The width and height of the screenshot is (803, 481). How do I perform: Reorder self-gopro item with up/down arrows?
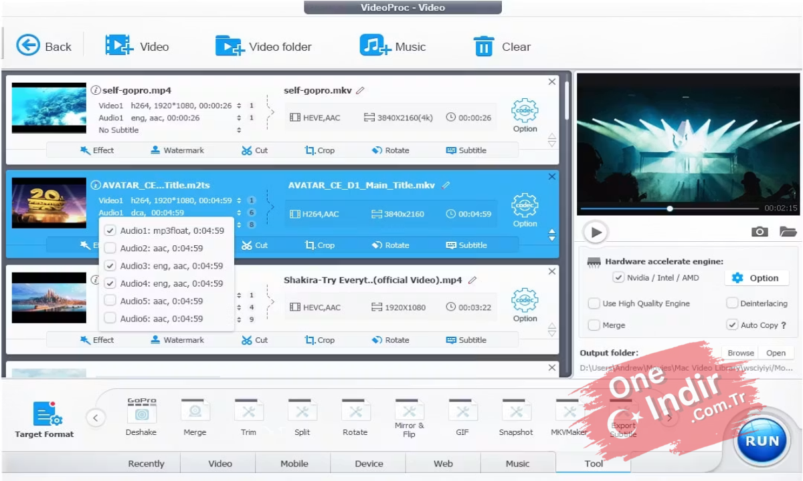click(552, 140)
